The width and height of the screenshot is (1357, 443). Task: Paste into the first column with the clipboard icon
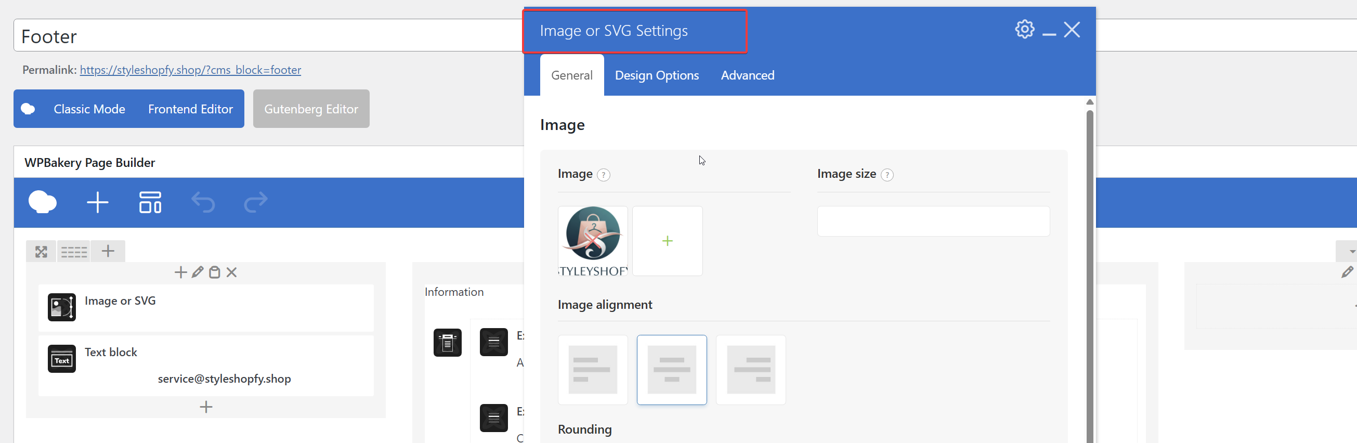tap(214, 272)
